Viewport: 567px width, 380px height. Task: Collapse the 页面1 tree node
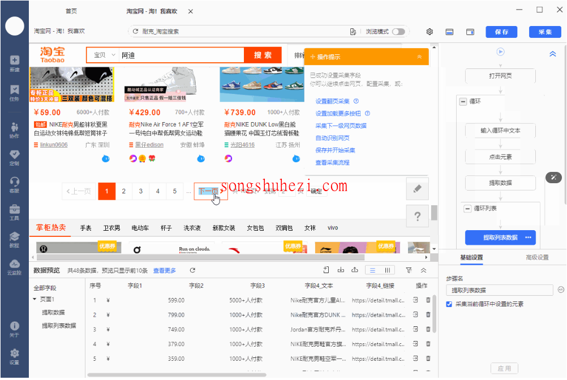pos(35,299)
